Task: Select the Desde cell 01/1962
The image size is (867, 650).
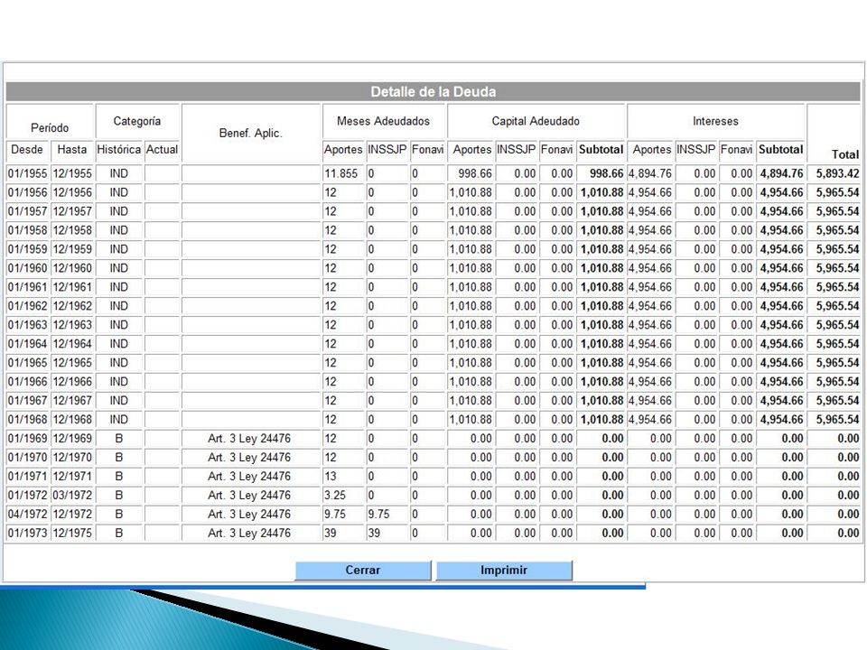Action: [x=28, y=306]
